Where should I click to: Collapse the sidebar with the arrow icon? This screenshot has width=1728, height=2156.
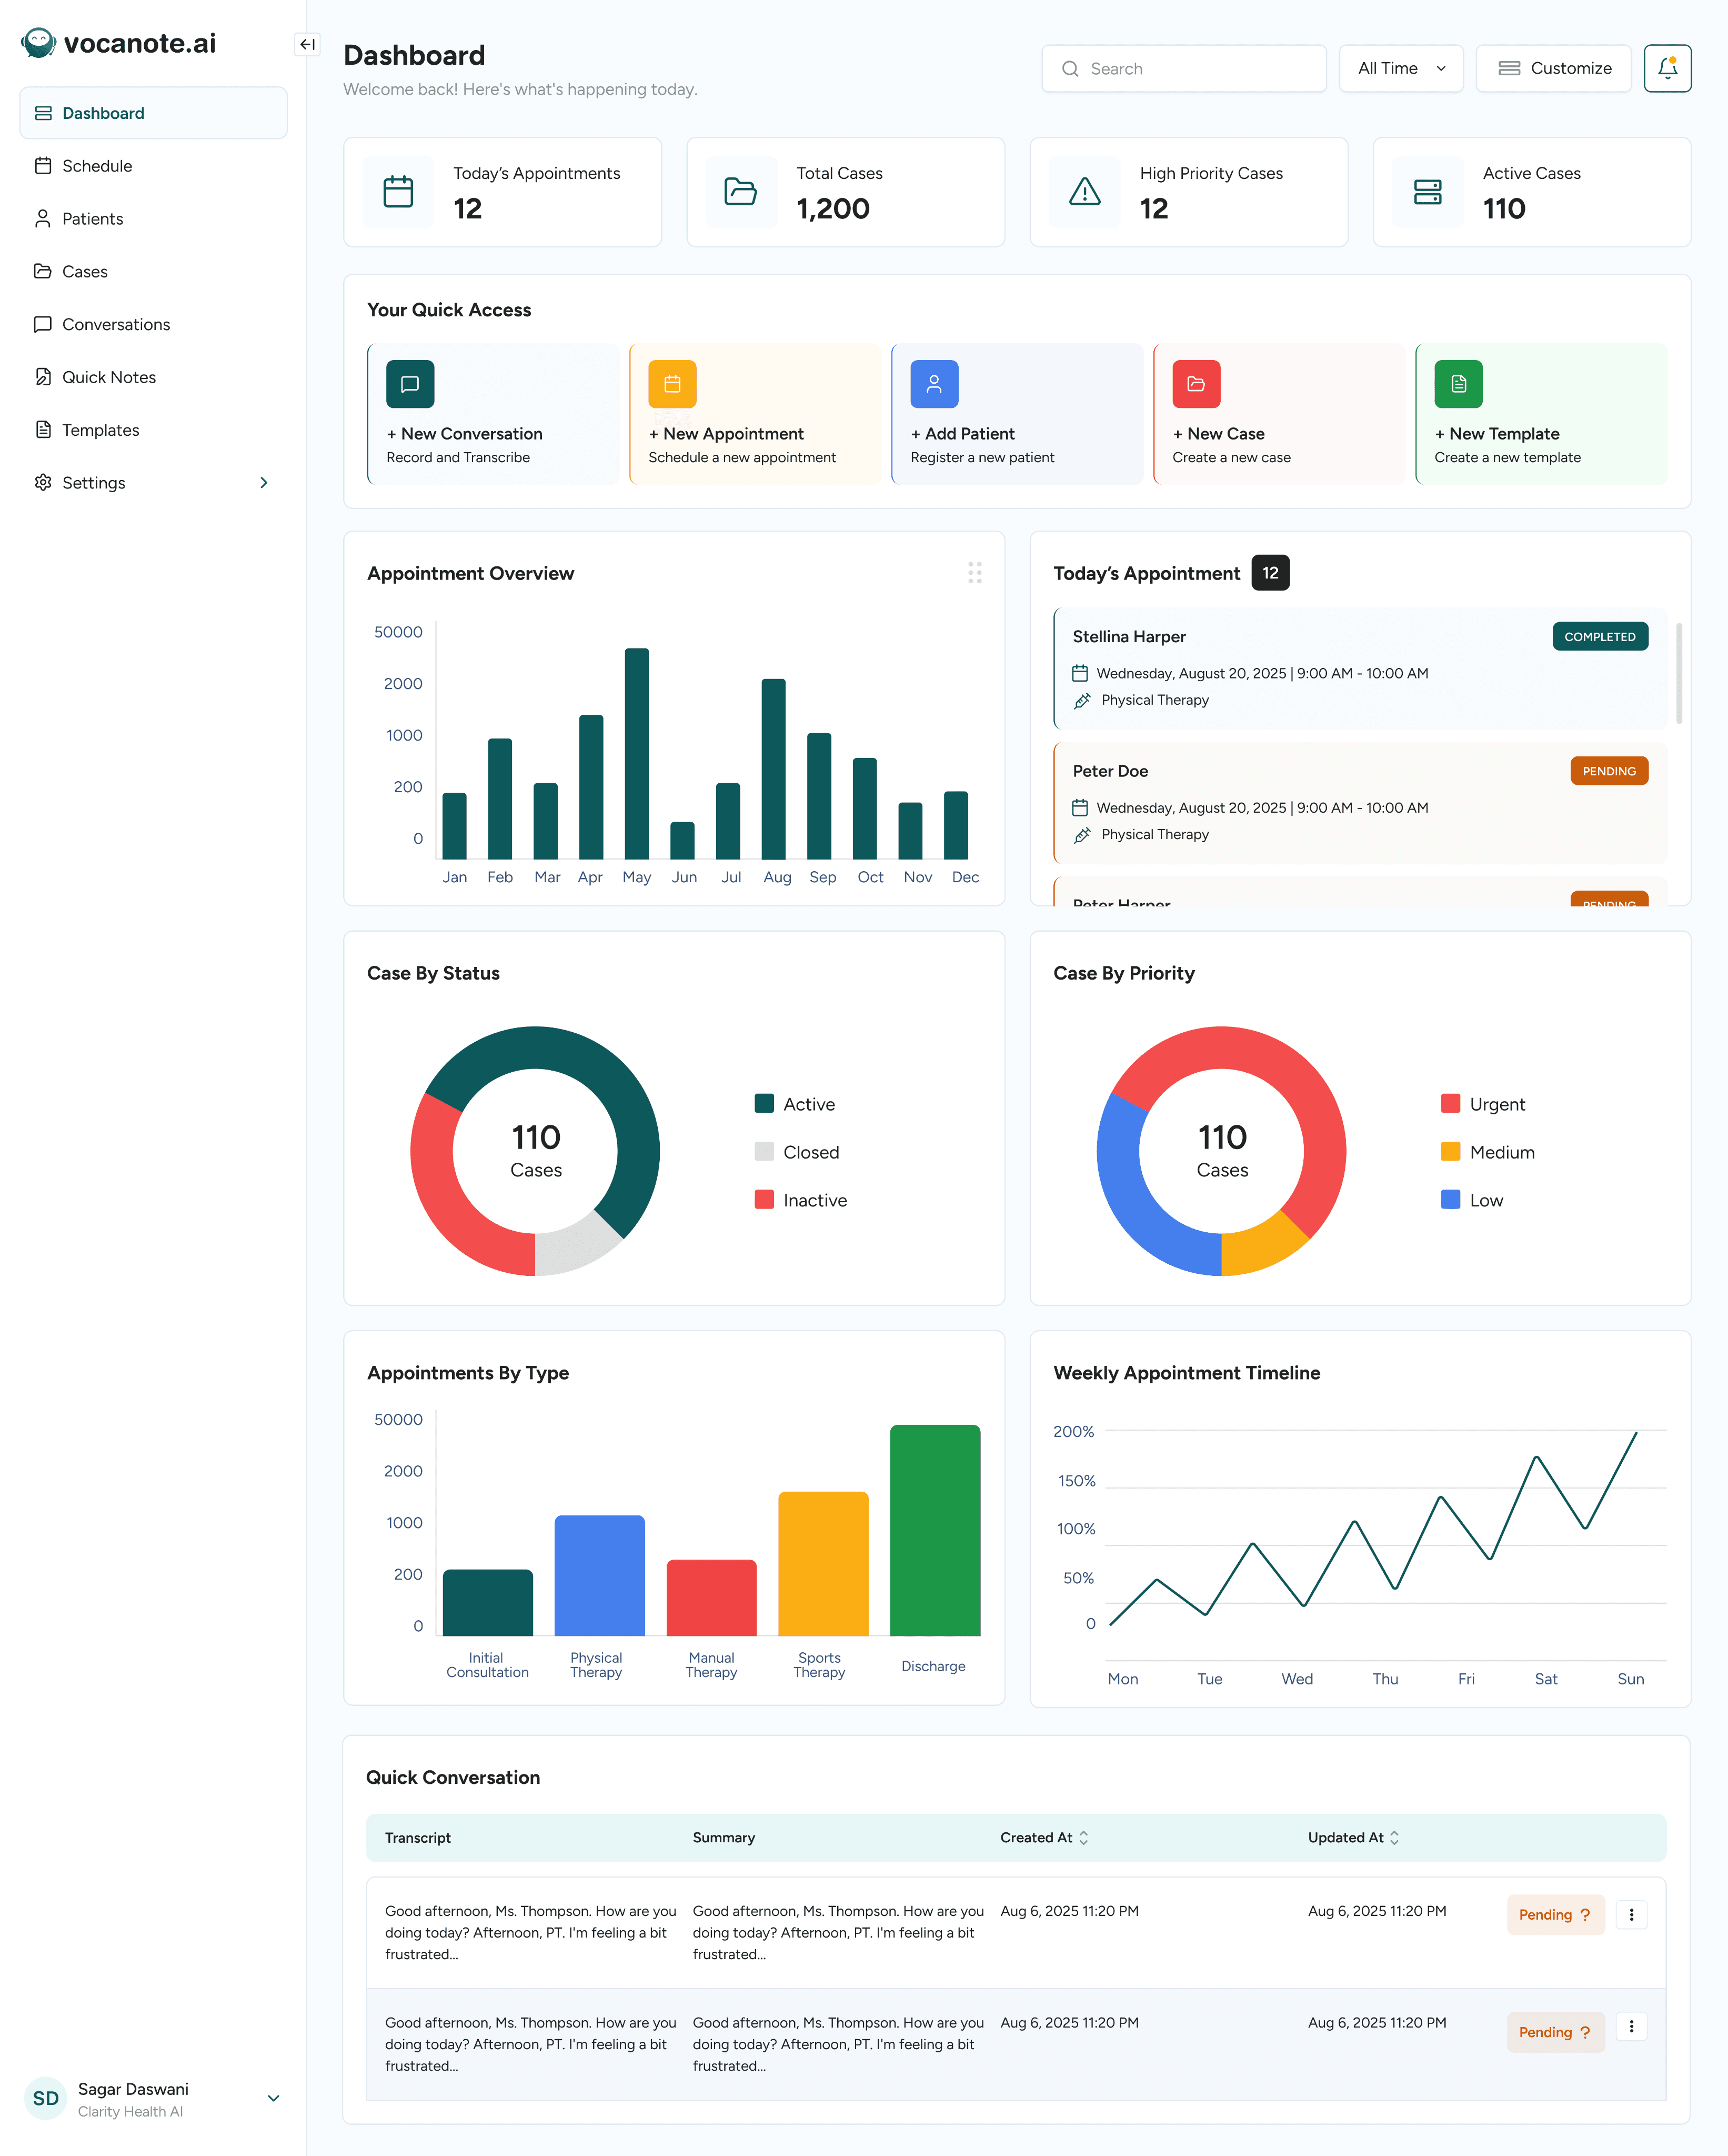[x=307, y=44]
